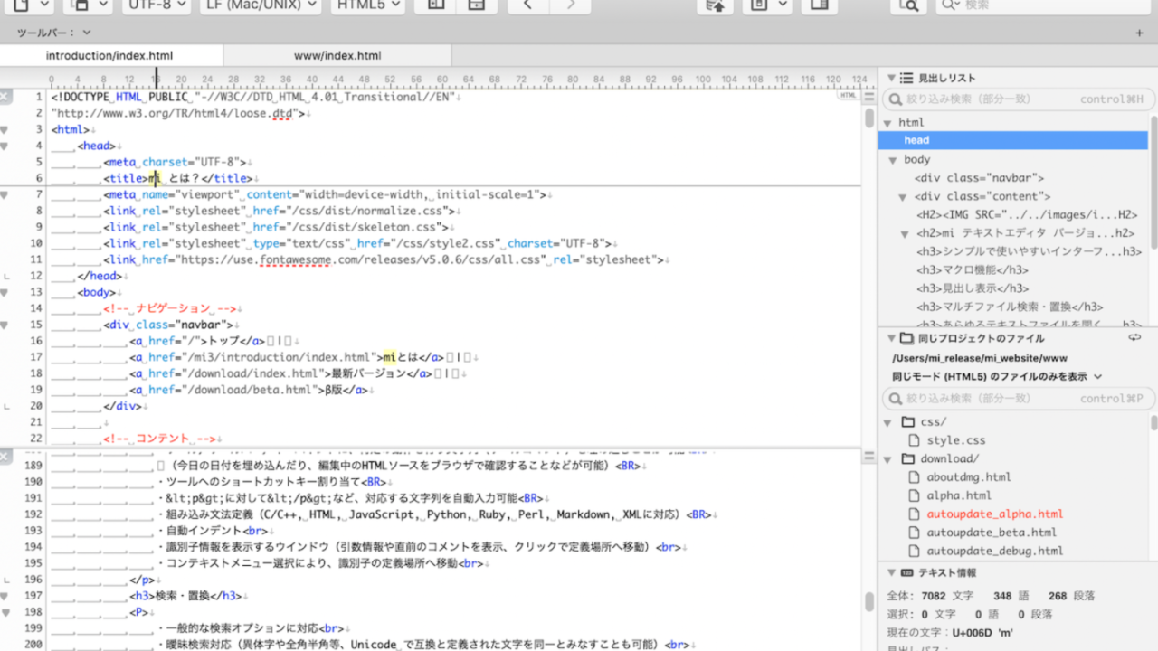Click the ナビゲーション comment on line 14

point(169,308)
